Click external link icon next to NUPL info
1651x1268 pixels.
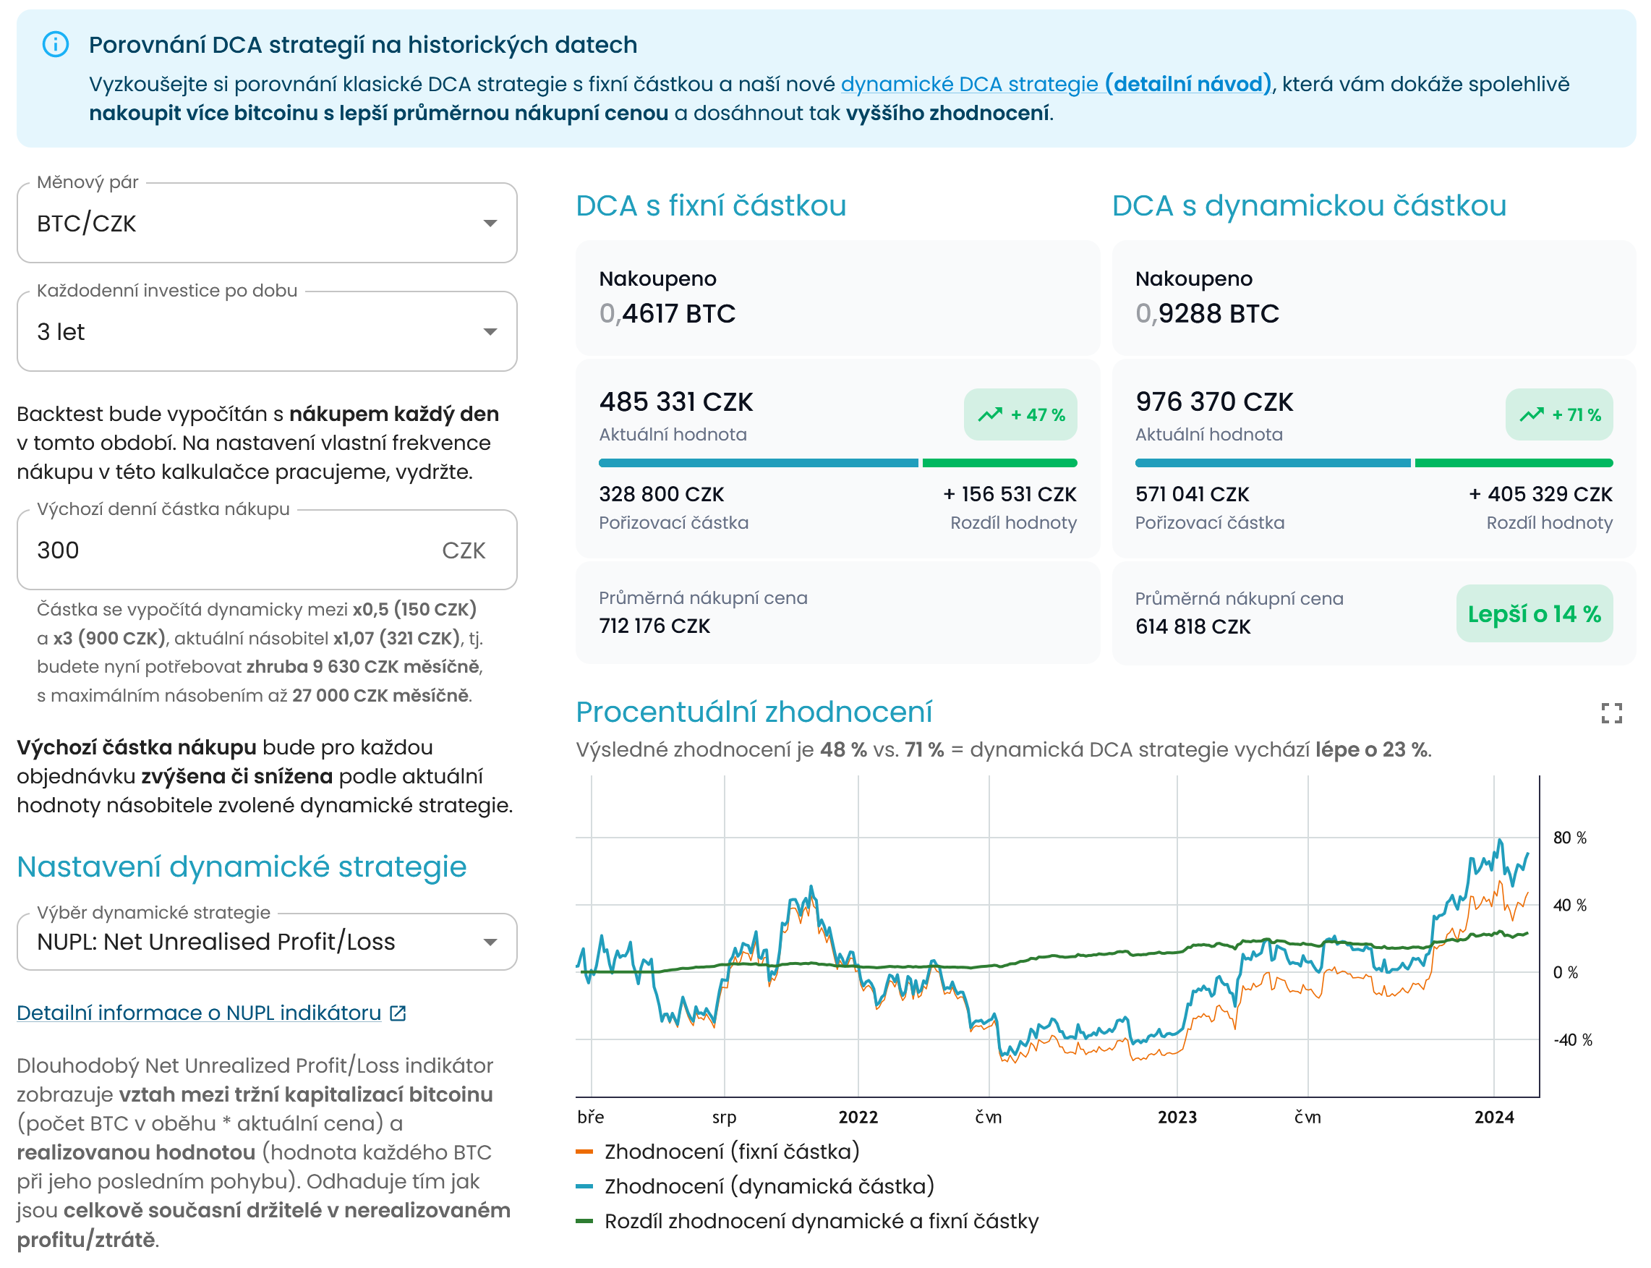[398, 1013]
